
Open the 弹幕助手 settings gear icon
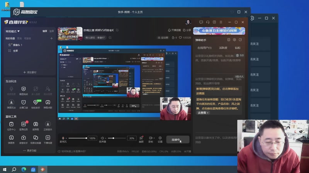[234, 40]
